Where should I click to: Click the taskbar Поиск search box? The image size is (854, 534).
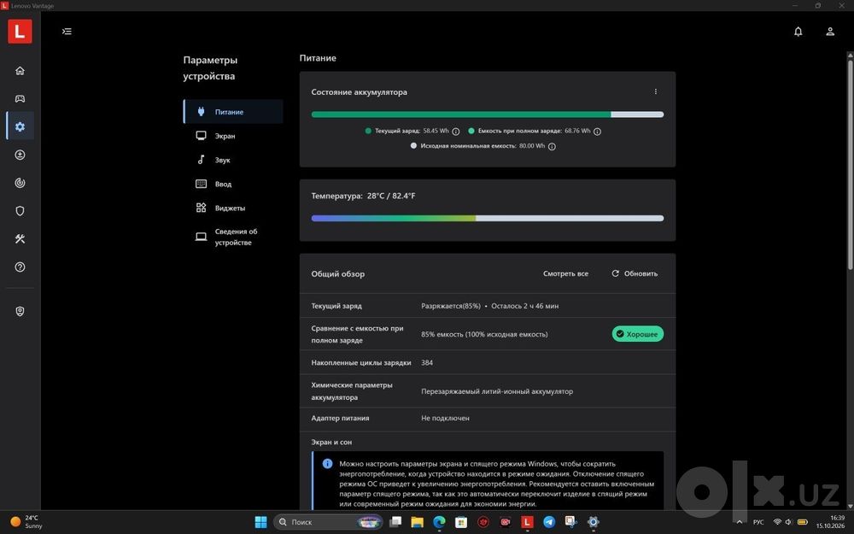328,522
